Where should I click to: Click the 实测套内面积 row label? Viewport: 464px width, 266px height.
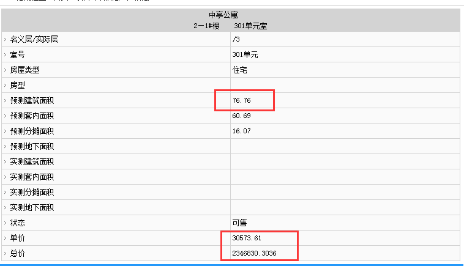pyautogui.click(x=32, y=177)
